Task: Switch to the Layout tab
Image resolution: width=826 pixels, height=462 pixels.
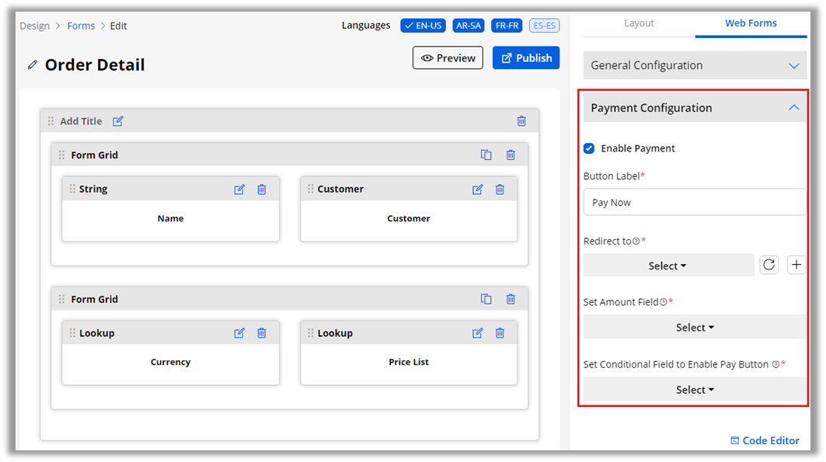Action: pos(639,23)
